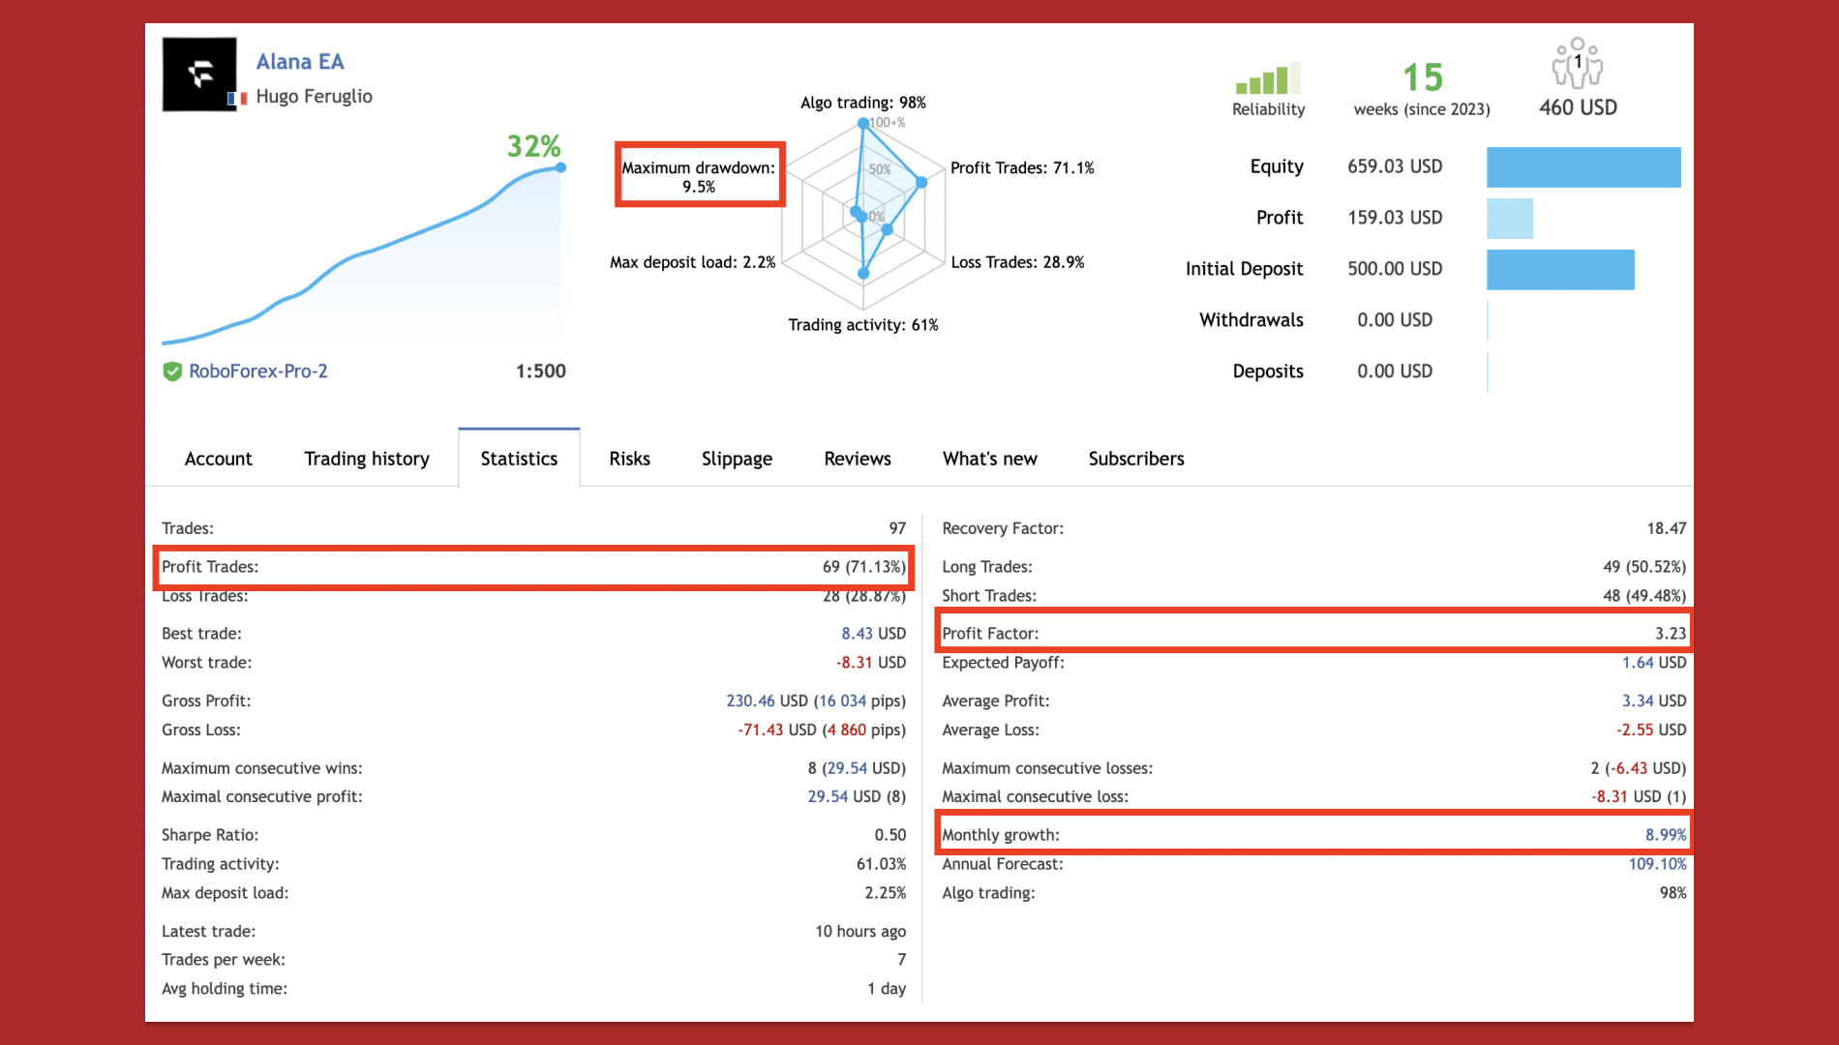The width and height of the screenshot is (1839, 1045).
Task: Click the Initial Deposit 500.00 USD value
Action: pos(1395,269)
